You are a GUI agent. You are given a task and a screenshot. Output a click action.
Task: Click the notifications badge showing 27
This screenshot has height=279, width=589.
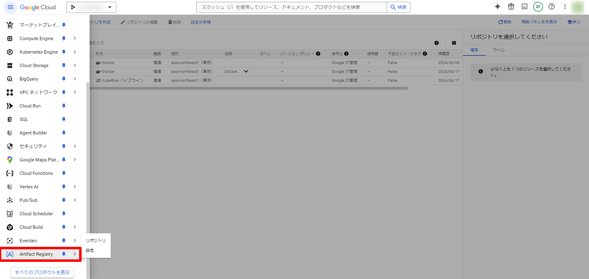pos(538,7)
